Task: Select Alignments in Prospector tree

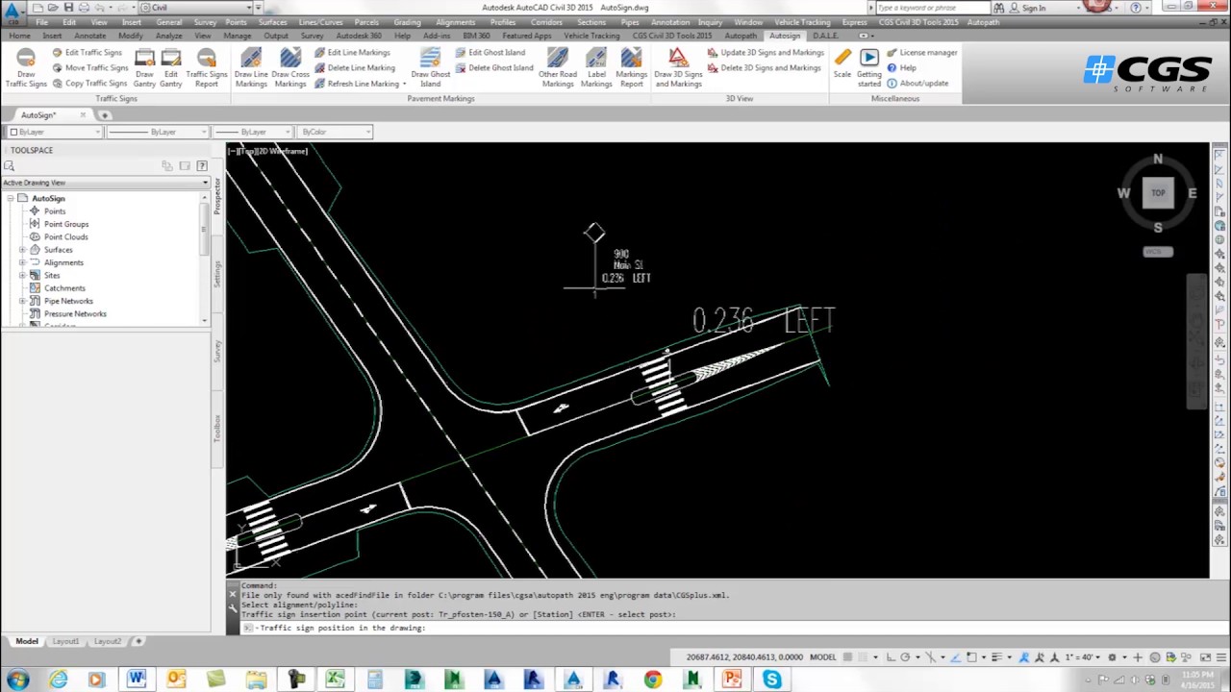Action: (x=63, y=262)
